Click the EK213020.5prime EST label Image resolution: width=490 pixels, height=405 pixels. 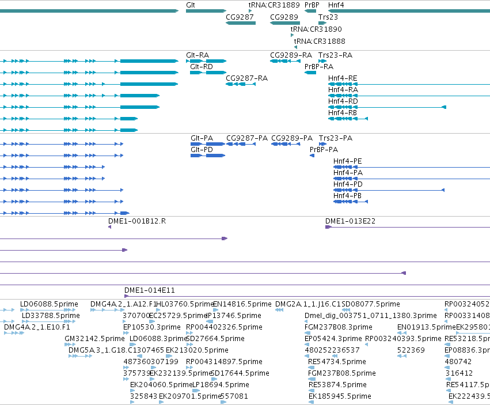coord(197,350)
